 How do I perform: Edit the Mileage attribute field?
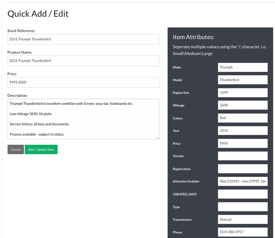242,105
